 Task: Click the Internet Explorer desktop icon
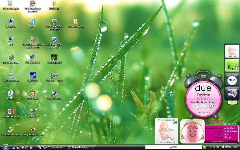coord(11,58)
